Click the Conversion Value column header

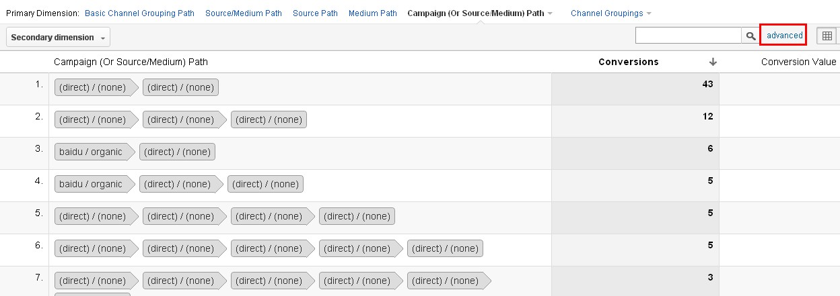[799, 62]
